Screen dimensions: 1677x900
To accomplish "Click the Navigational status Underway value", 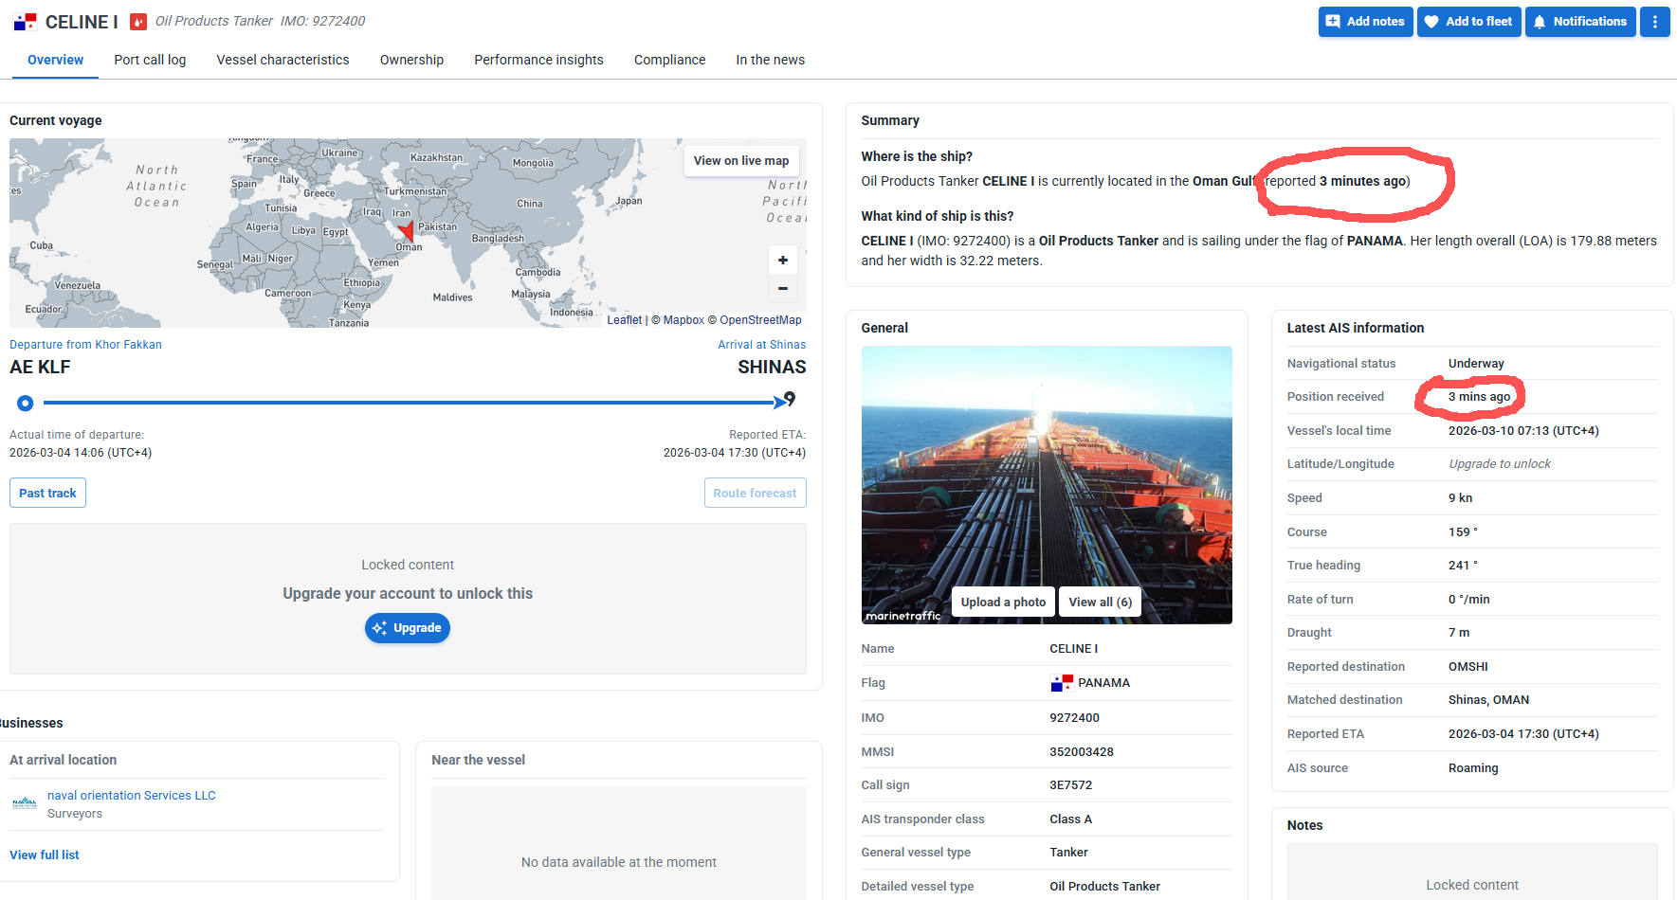I will [x=1476, y=364].
